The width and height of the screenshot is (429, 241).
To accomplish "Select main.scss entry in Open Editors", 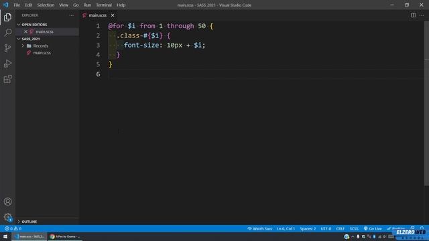I will pos(44,31).
